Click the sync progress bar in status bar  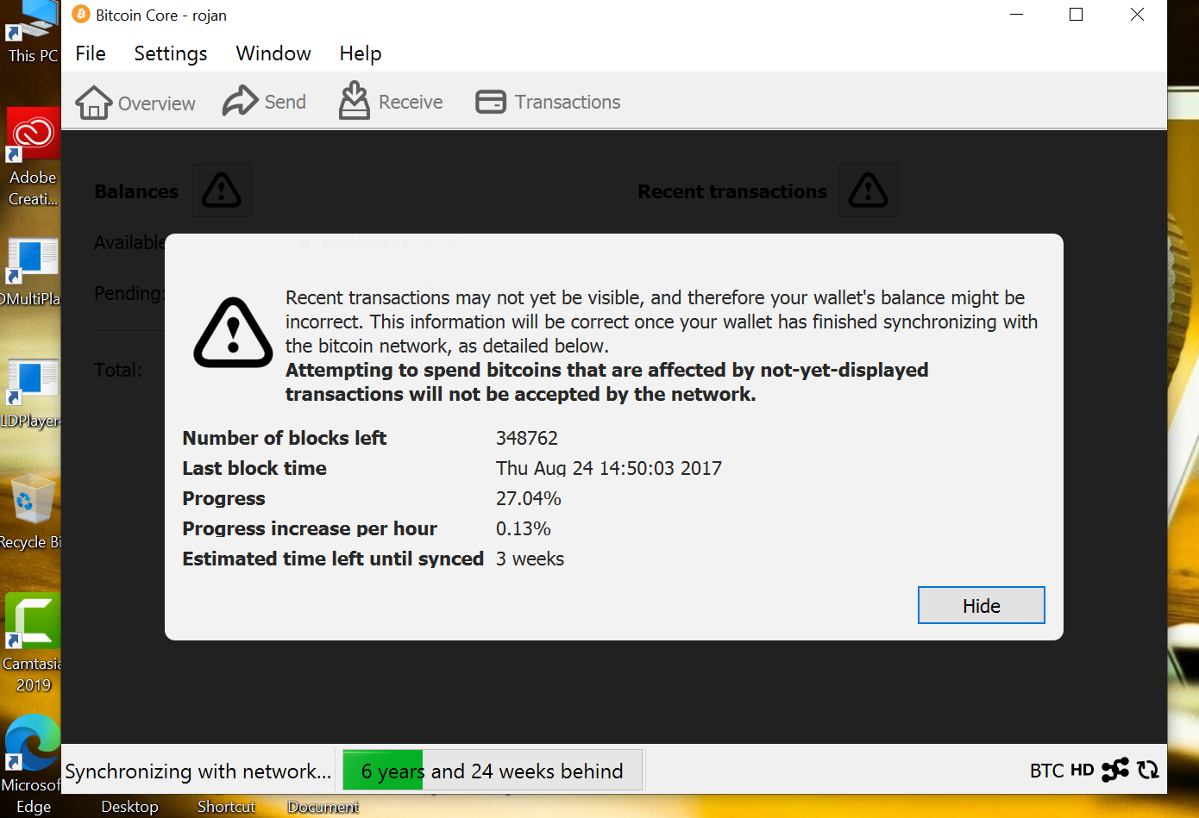(493, 770)
